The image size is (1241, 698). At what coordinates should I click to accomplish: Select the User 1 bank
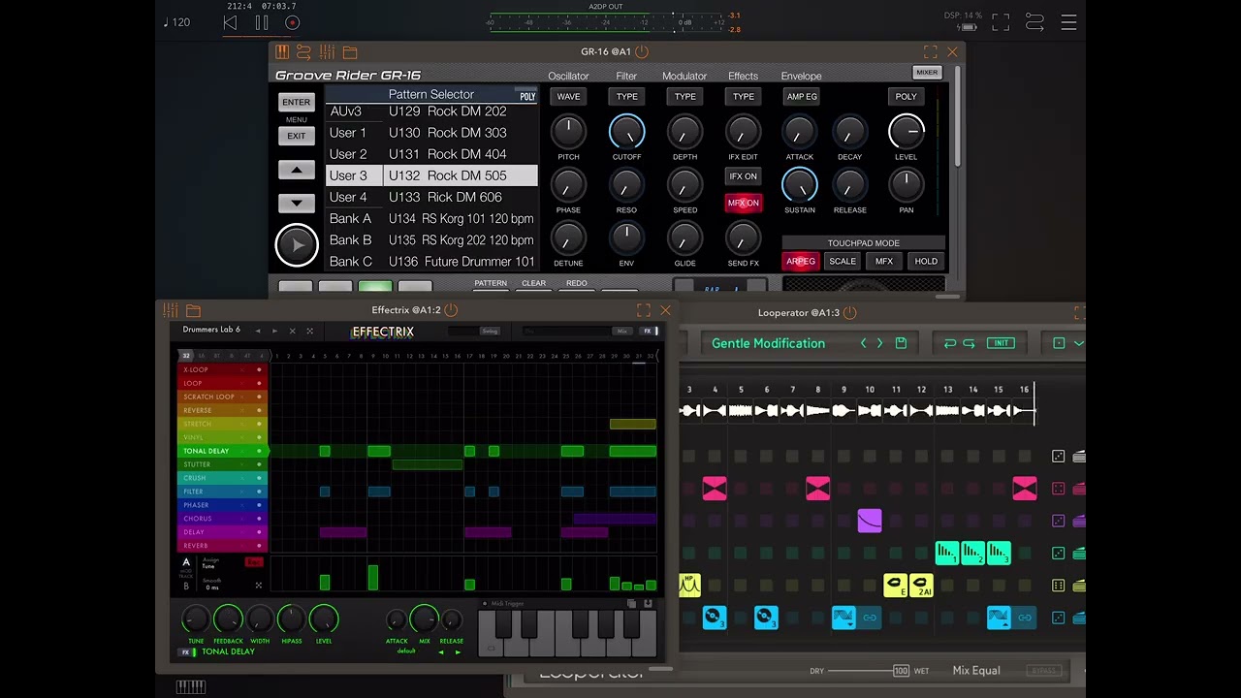(x=354, y=133)
